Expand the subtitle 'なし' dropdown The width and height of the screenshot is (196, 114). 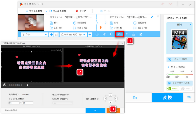point(46,35)
